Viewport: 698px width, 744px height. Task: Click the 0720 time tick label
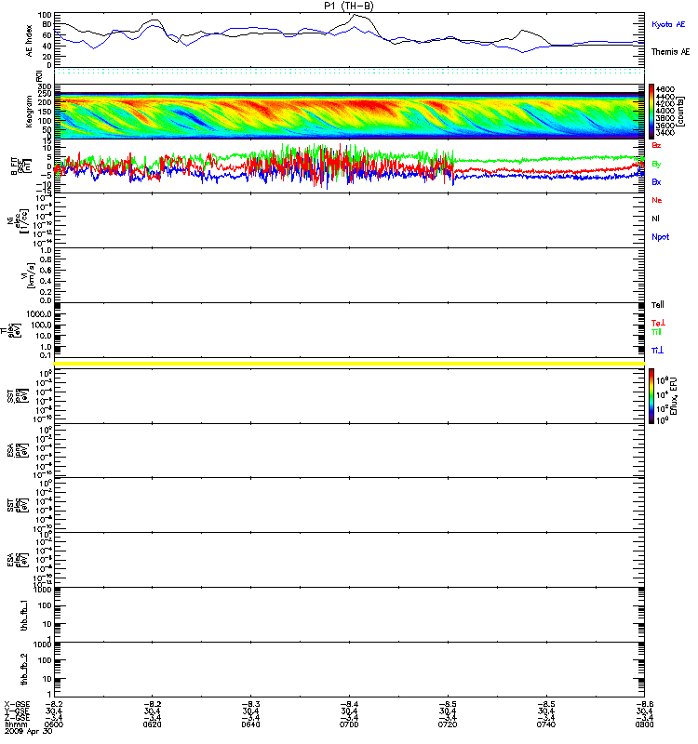pos(448,724)
